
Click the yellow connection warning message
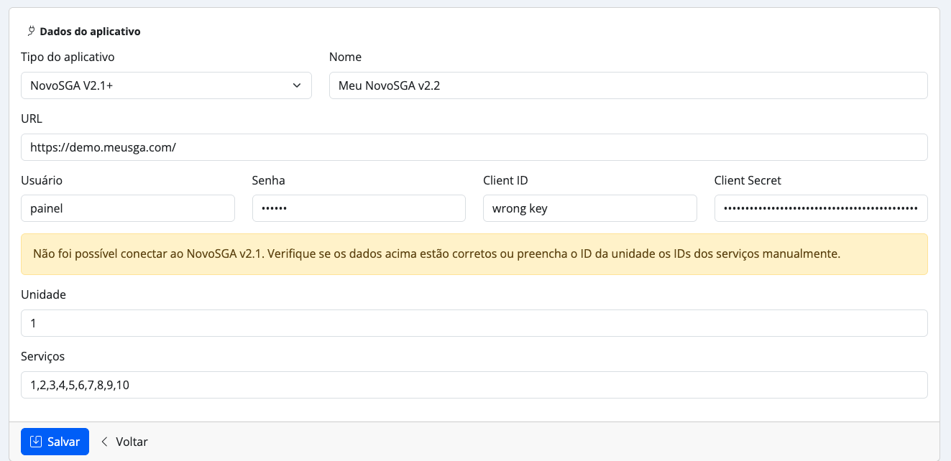474,254
